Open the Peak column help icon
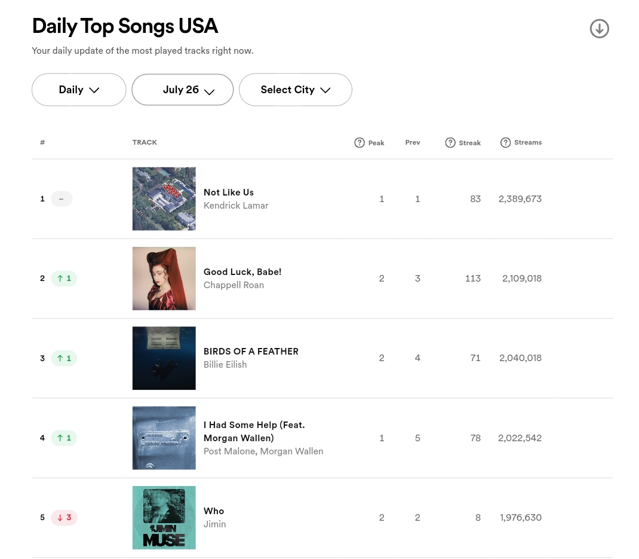Viewport: 639px width, 559px height. coord(360,142)
